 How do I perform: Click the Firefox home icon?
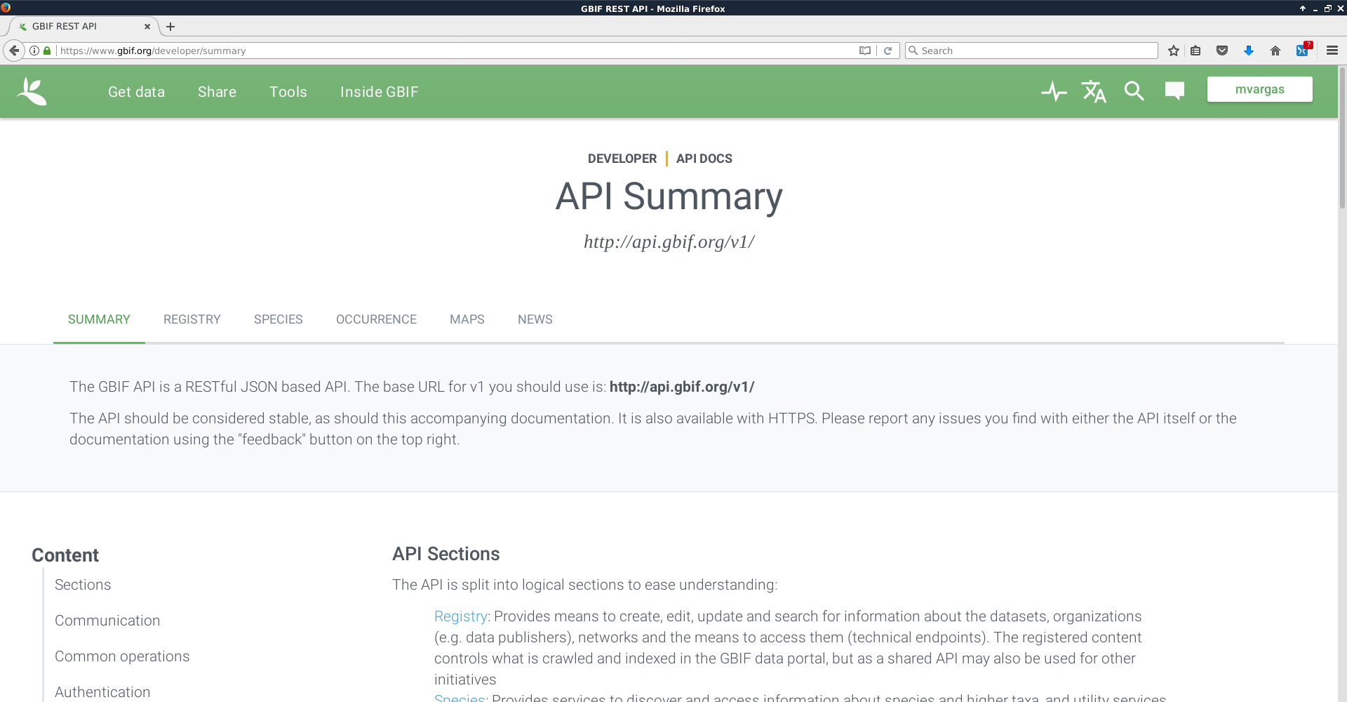click(x=1275, y=51)
